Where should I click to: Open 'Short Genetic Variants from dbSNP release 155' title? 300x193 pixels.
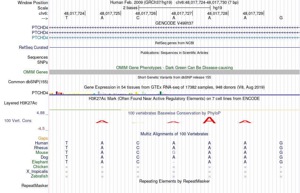pos(174,77)
